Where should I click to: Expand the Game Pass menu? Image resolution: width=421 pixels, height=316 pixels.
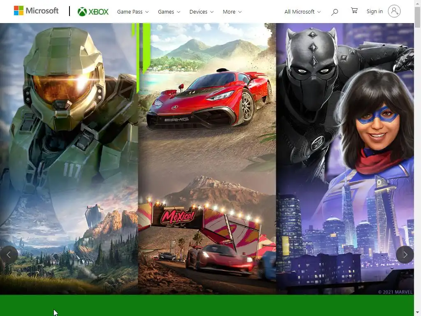click(x=133, y=12)
